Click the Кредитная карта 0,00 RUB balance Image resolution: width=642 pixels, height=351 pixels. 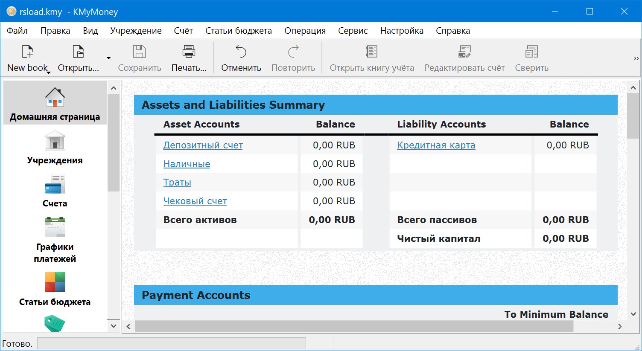(568, 145)
